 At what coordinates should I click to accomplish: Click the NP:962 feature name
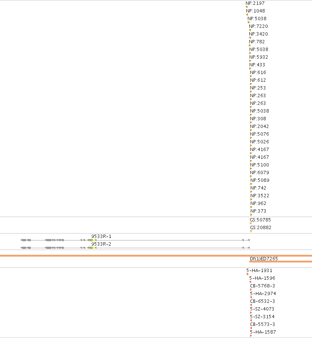tap(258, 203)
